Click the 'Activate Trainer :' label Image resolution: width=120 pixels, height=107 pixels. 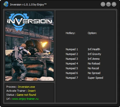(17, 91)
